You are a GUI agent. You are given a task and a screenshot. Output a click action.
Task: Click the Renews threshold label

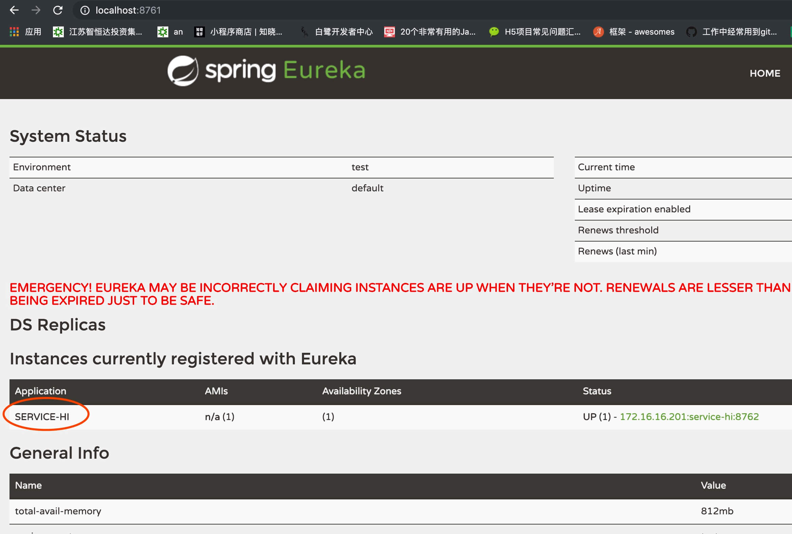coord(618,230)
